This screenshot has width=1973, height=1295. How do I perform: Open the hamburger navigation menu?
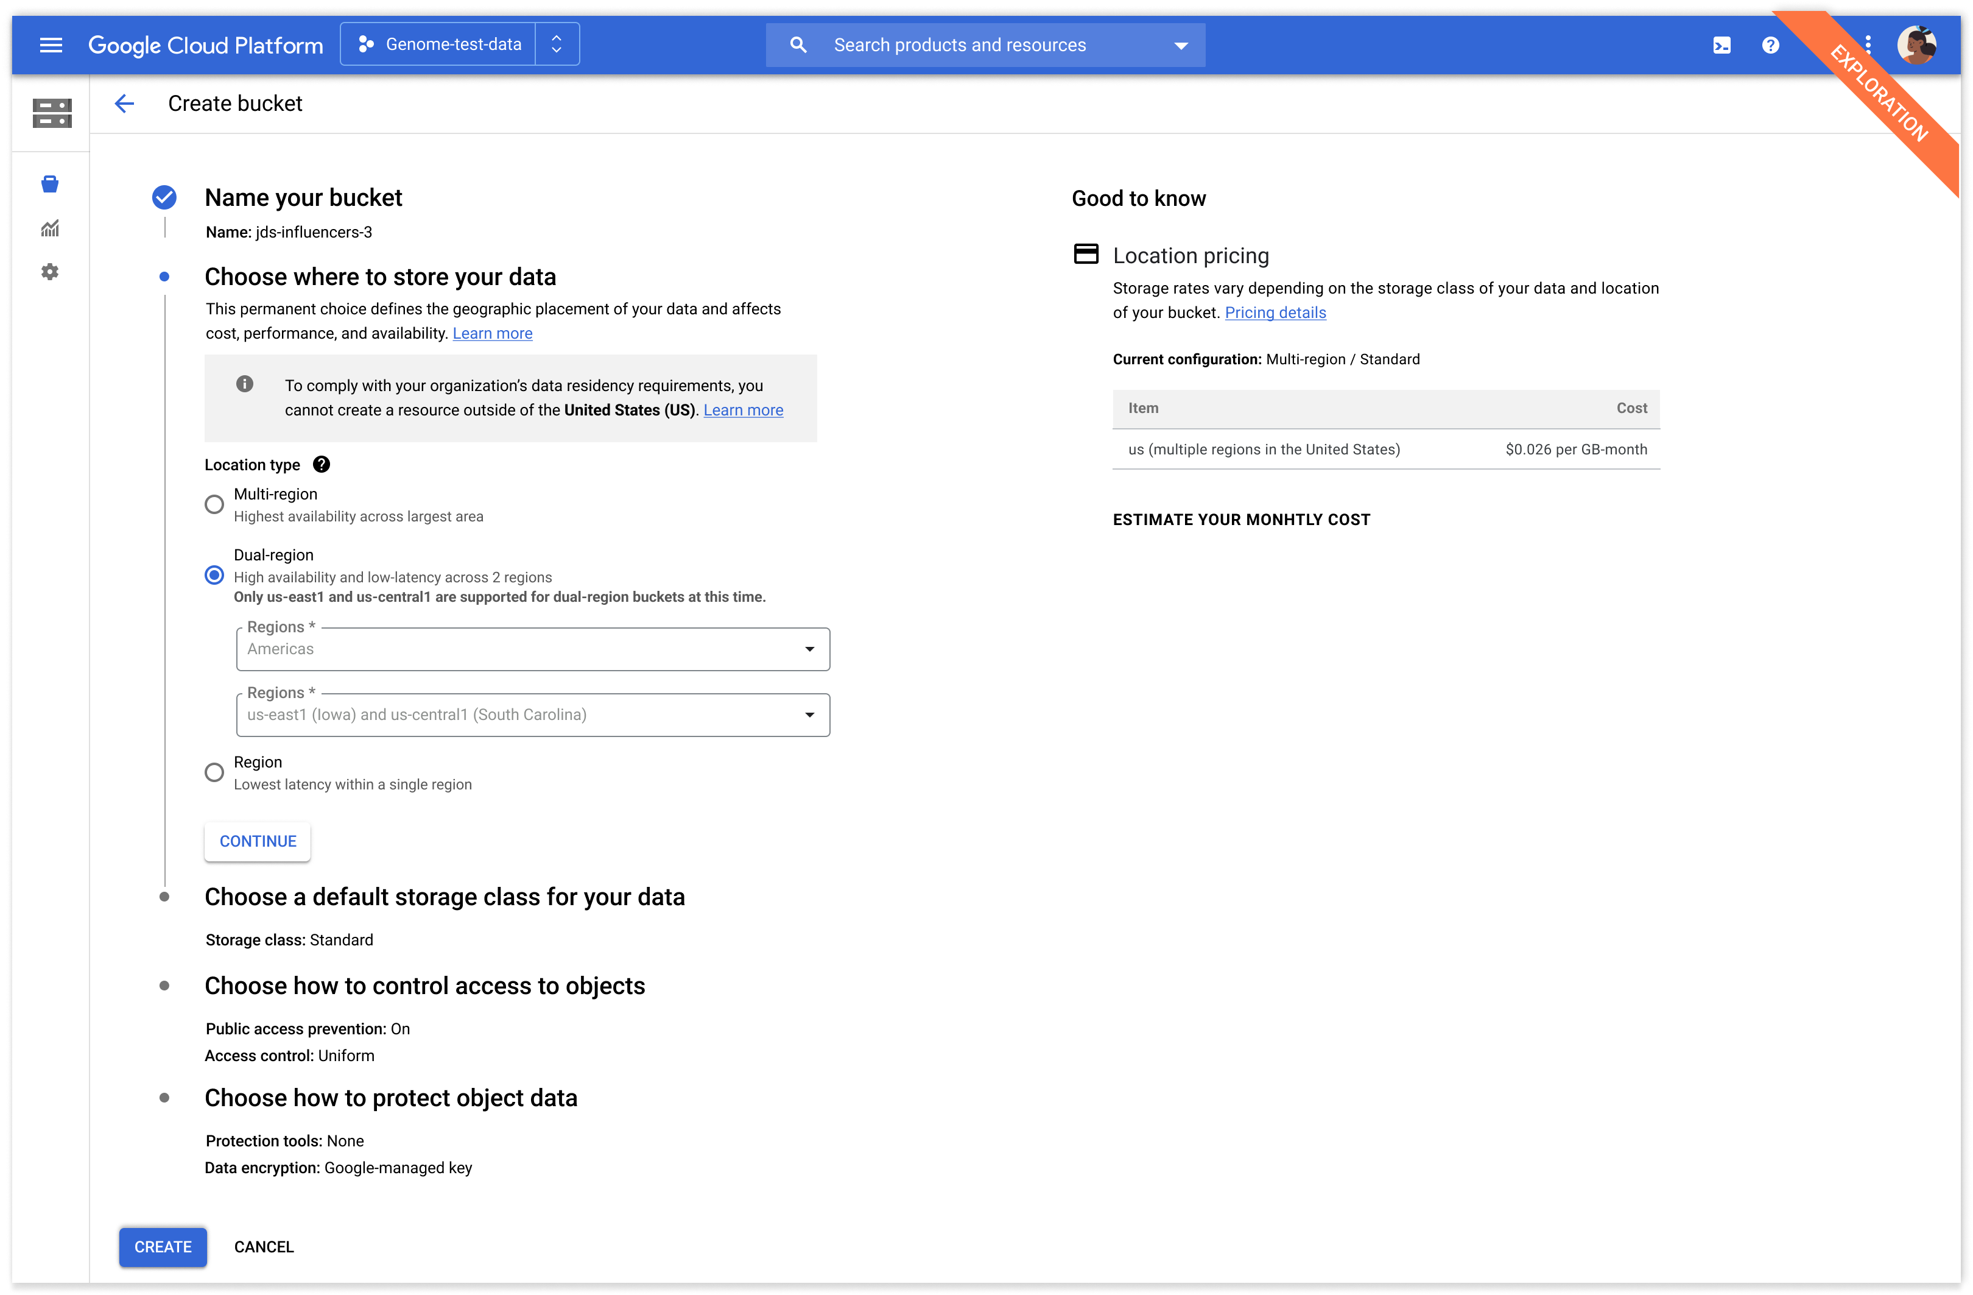pos(51,44)
